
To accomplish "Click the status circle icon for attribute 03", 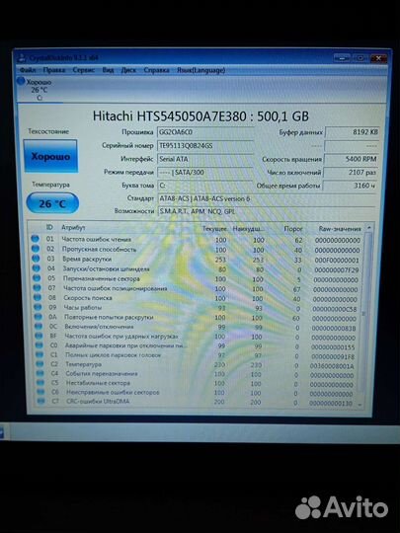I will tap(36, 259).
